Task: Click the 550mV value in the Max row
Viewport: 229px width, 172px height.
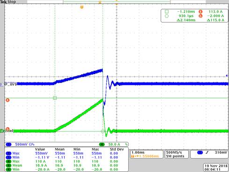Action: coord(41,153)
